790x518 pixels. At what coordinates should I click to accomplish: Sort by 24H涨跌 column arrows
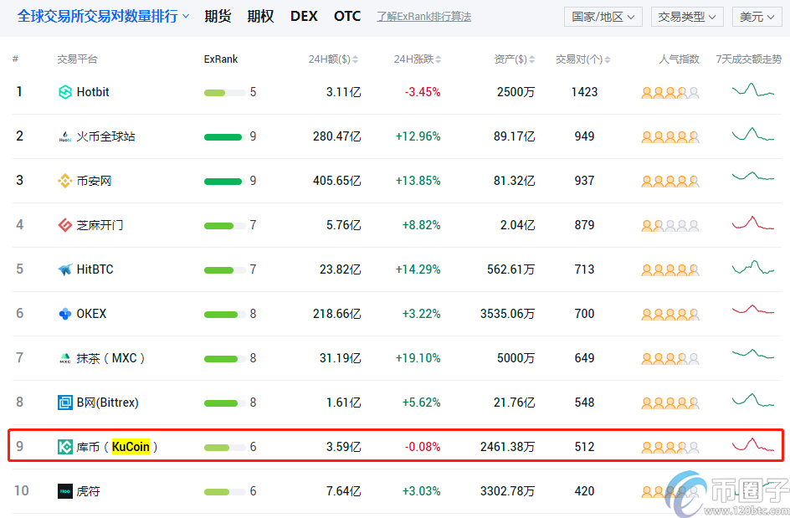point(438,59)
